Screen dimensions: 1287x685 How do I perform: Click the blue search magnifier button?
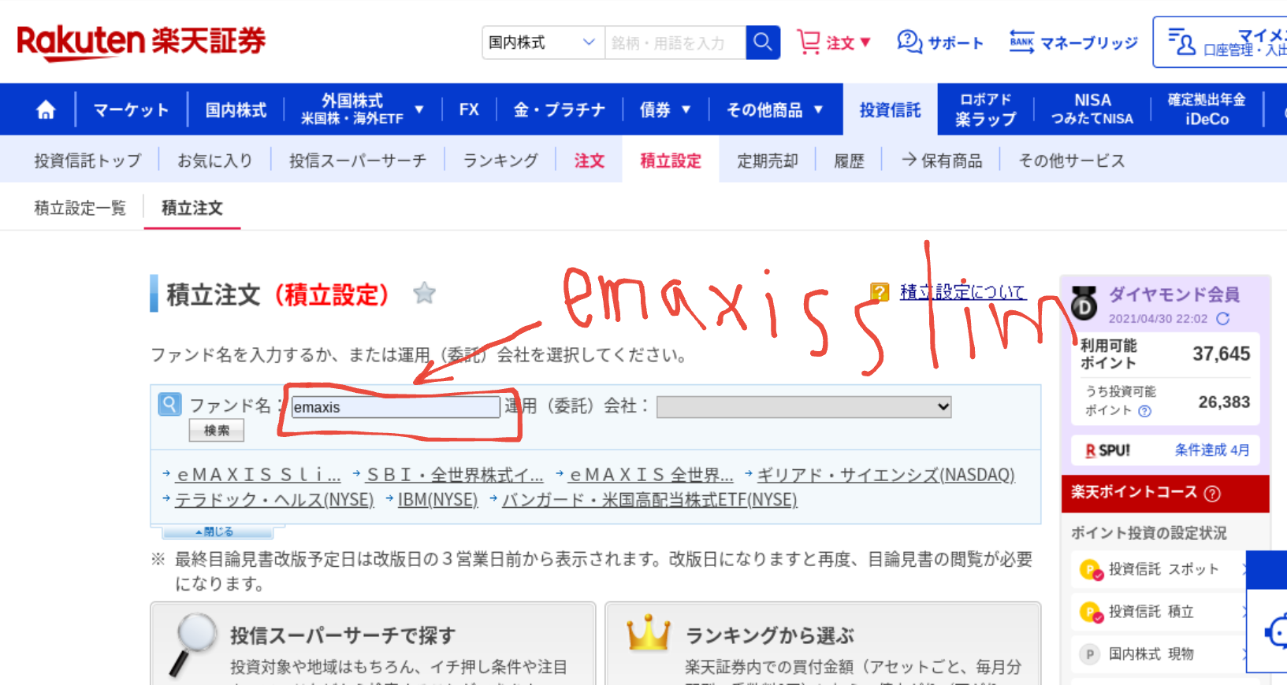pos(762,43)
